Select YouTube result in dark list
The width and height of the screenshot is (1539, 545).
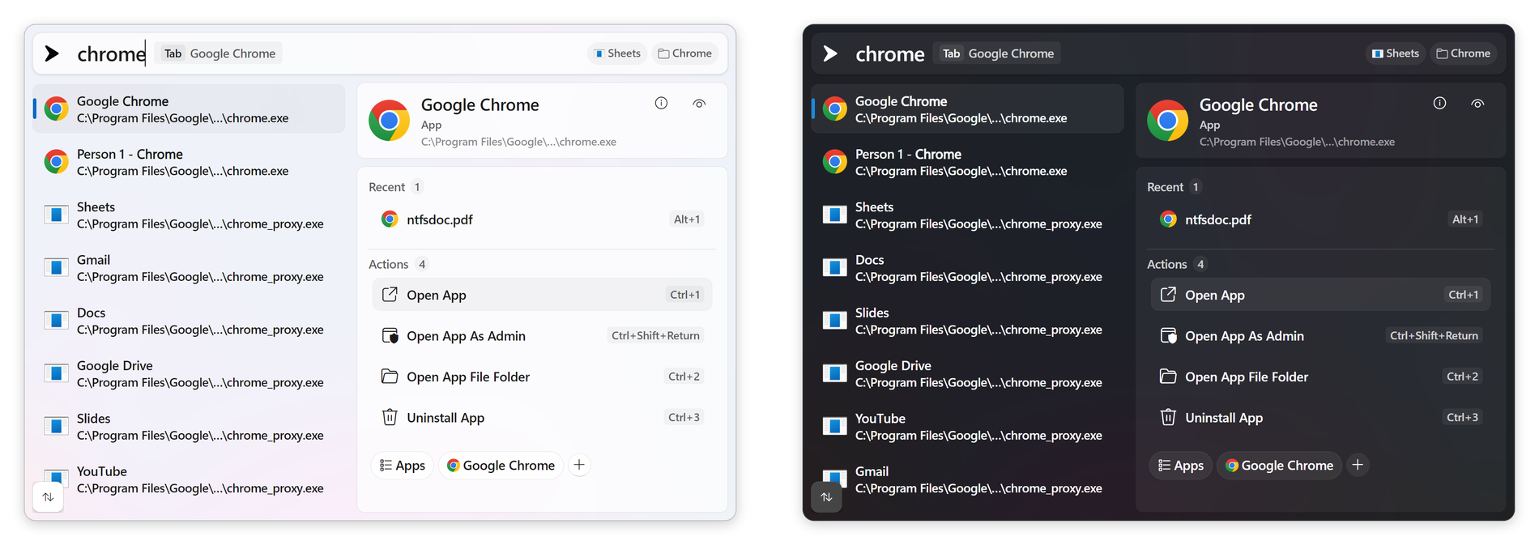(967, 426)
